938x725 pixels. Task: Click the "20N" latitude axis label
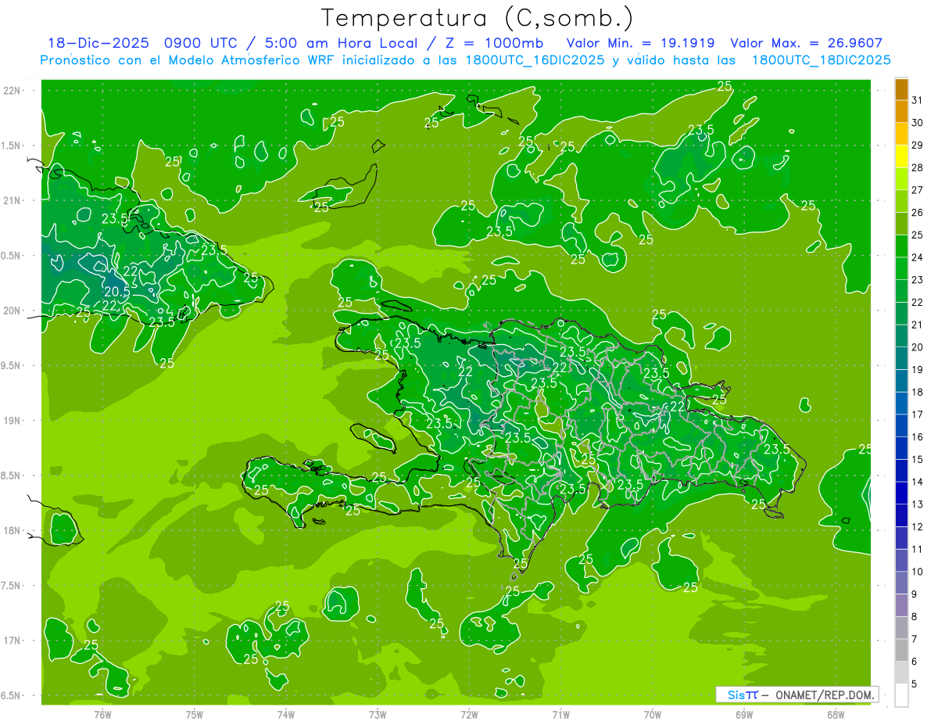[12, 310]
